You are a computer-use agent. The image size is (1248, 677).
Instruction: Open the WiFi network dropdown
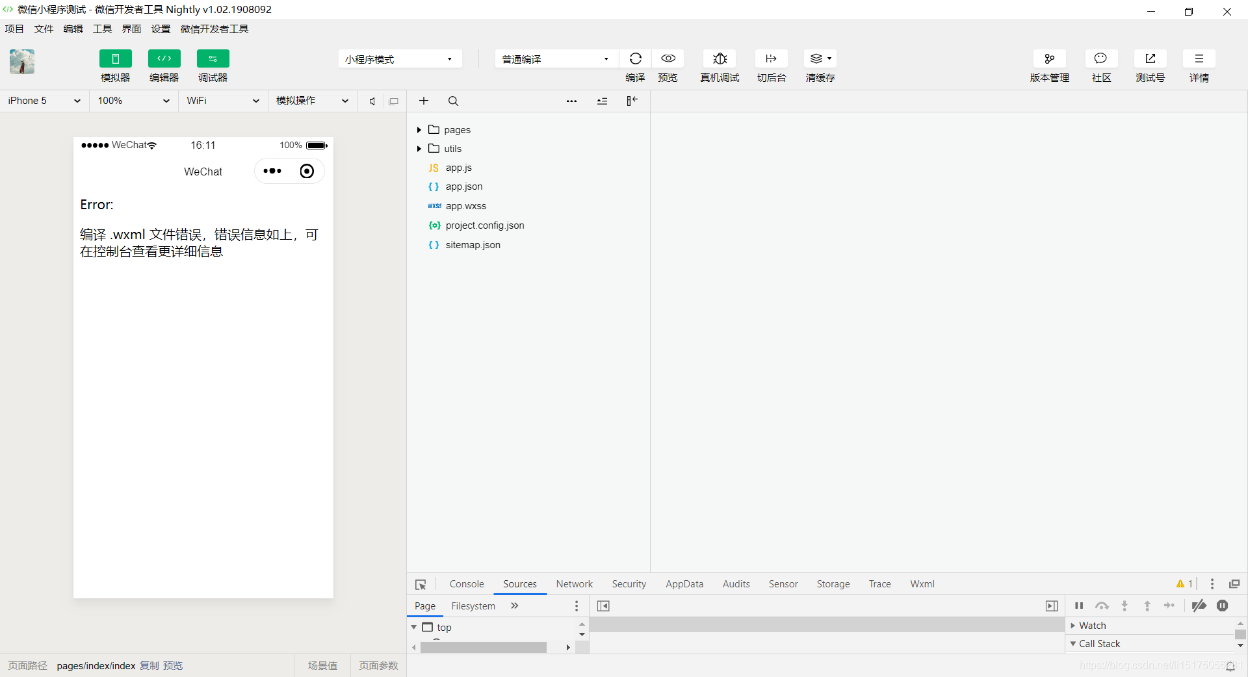[x=223, y=101]
